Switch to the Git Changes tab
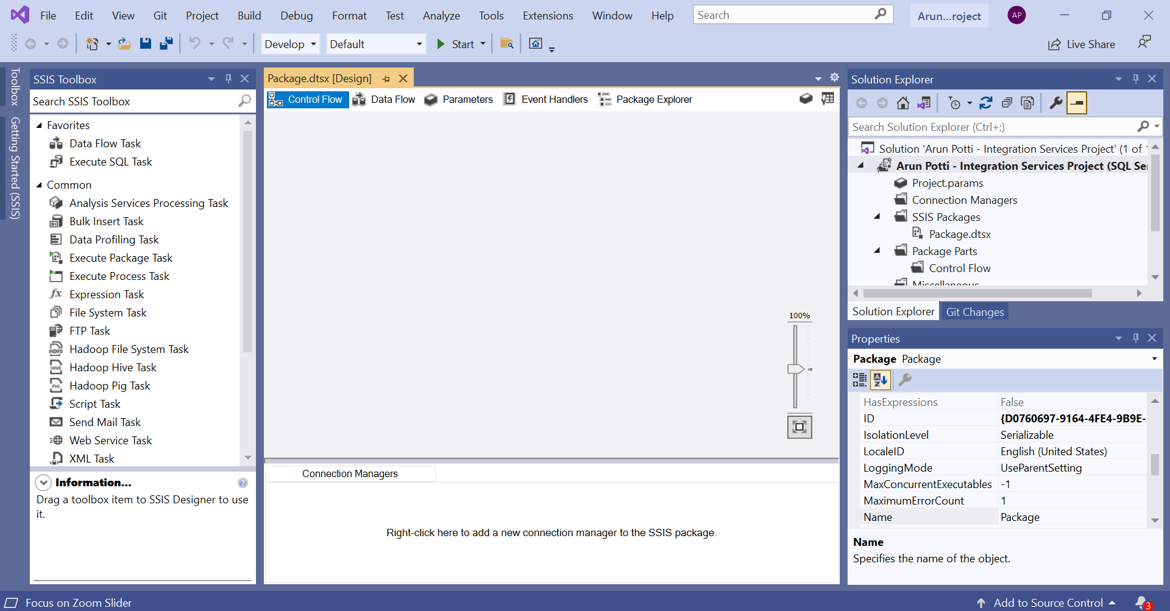The width and height of the screenshot is (1170, 611). [x=974, y=311]
